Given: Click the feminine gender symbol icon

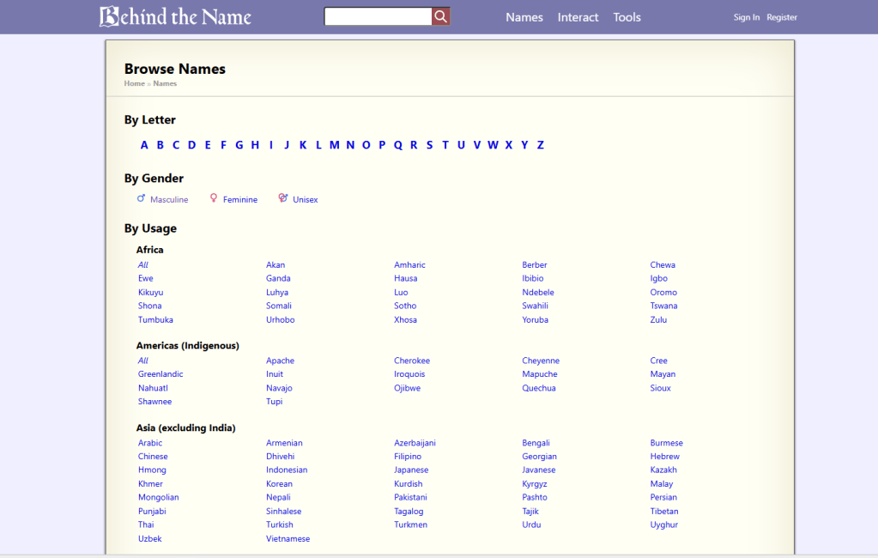Looking at the screenshot, I should click(214, 198).
